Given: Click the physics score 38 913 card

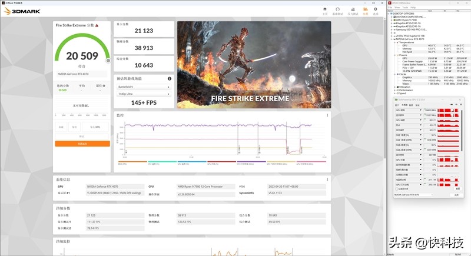Looking at the screenshot, I should pos(144,46).
